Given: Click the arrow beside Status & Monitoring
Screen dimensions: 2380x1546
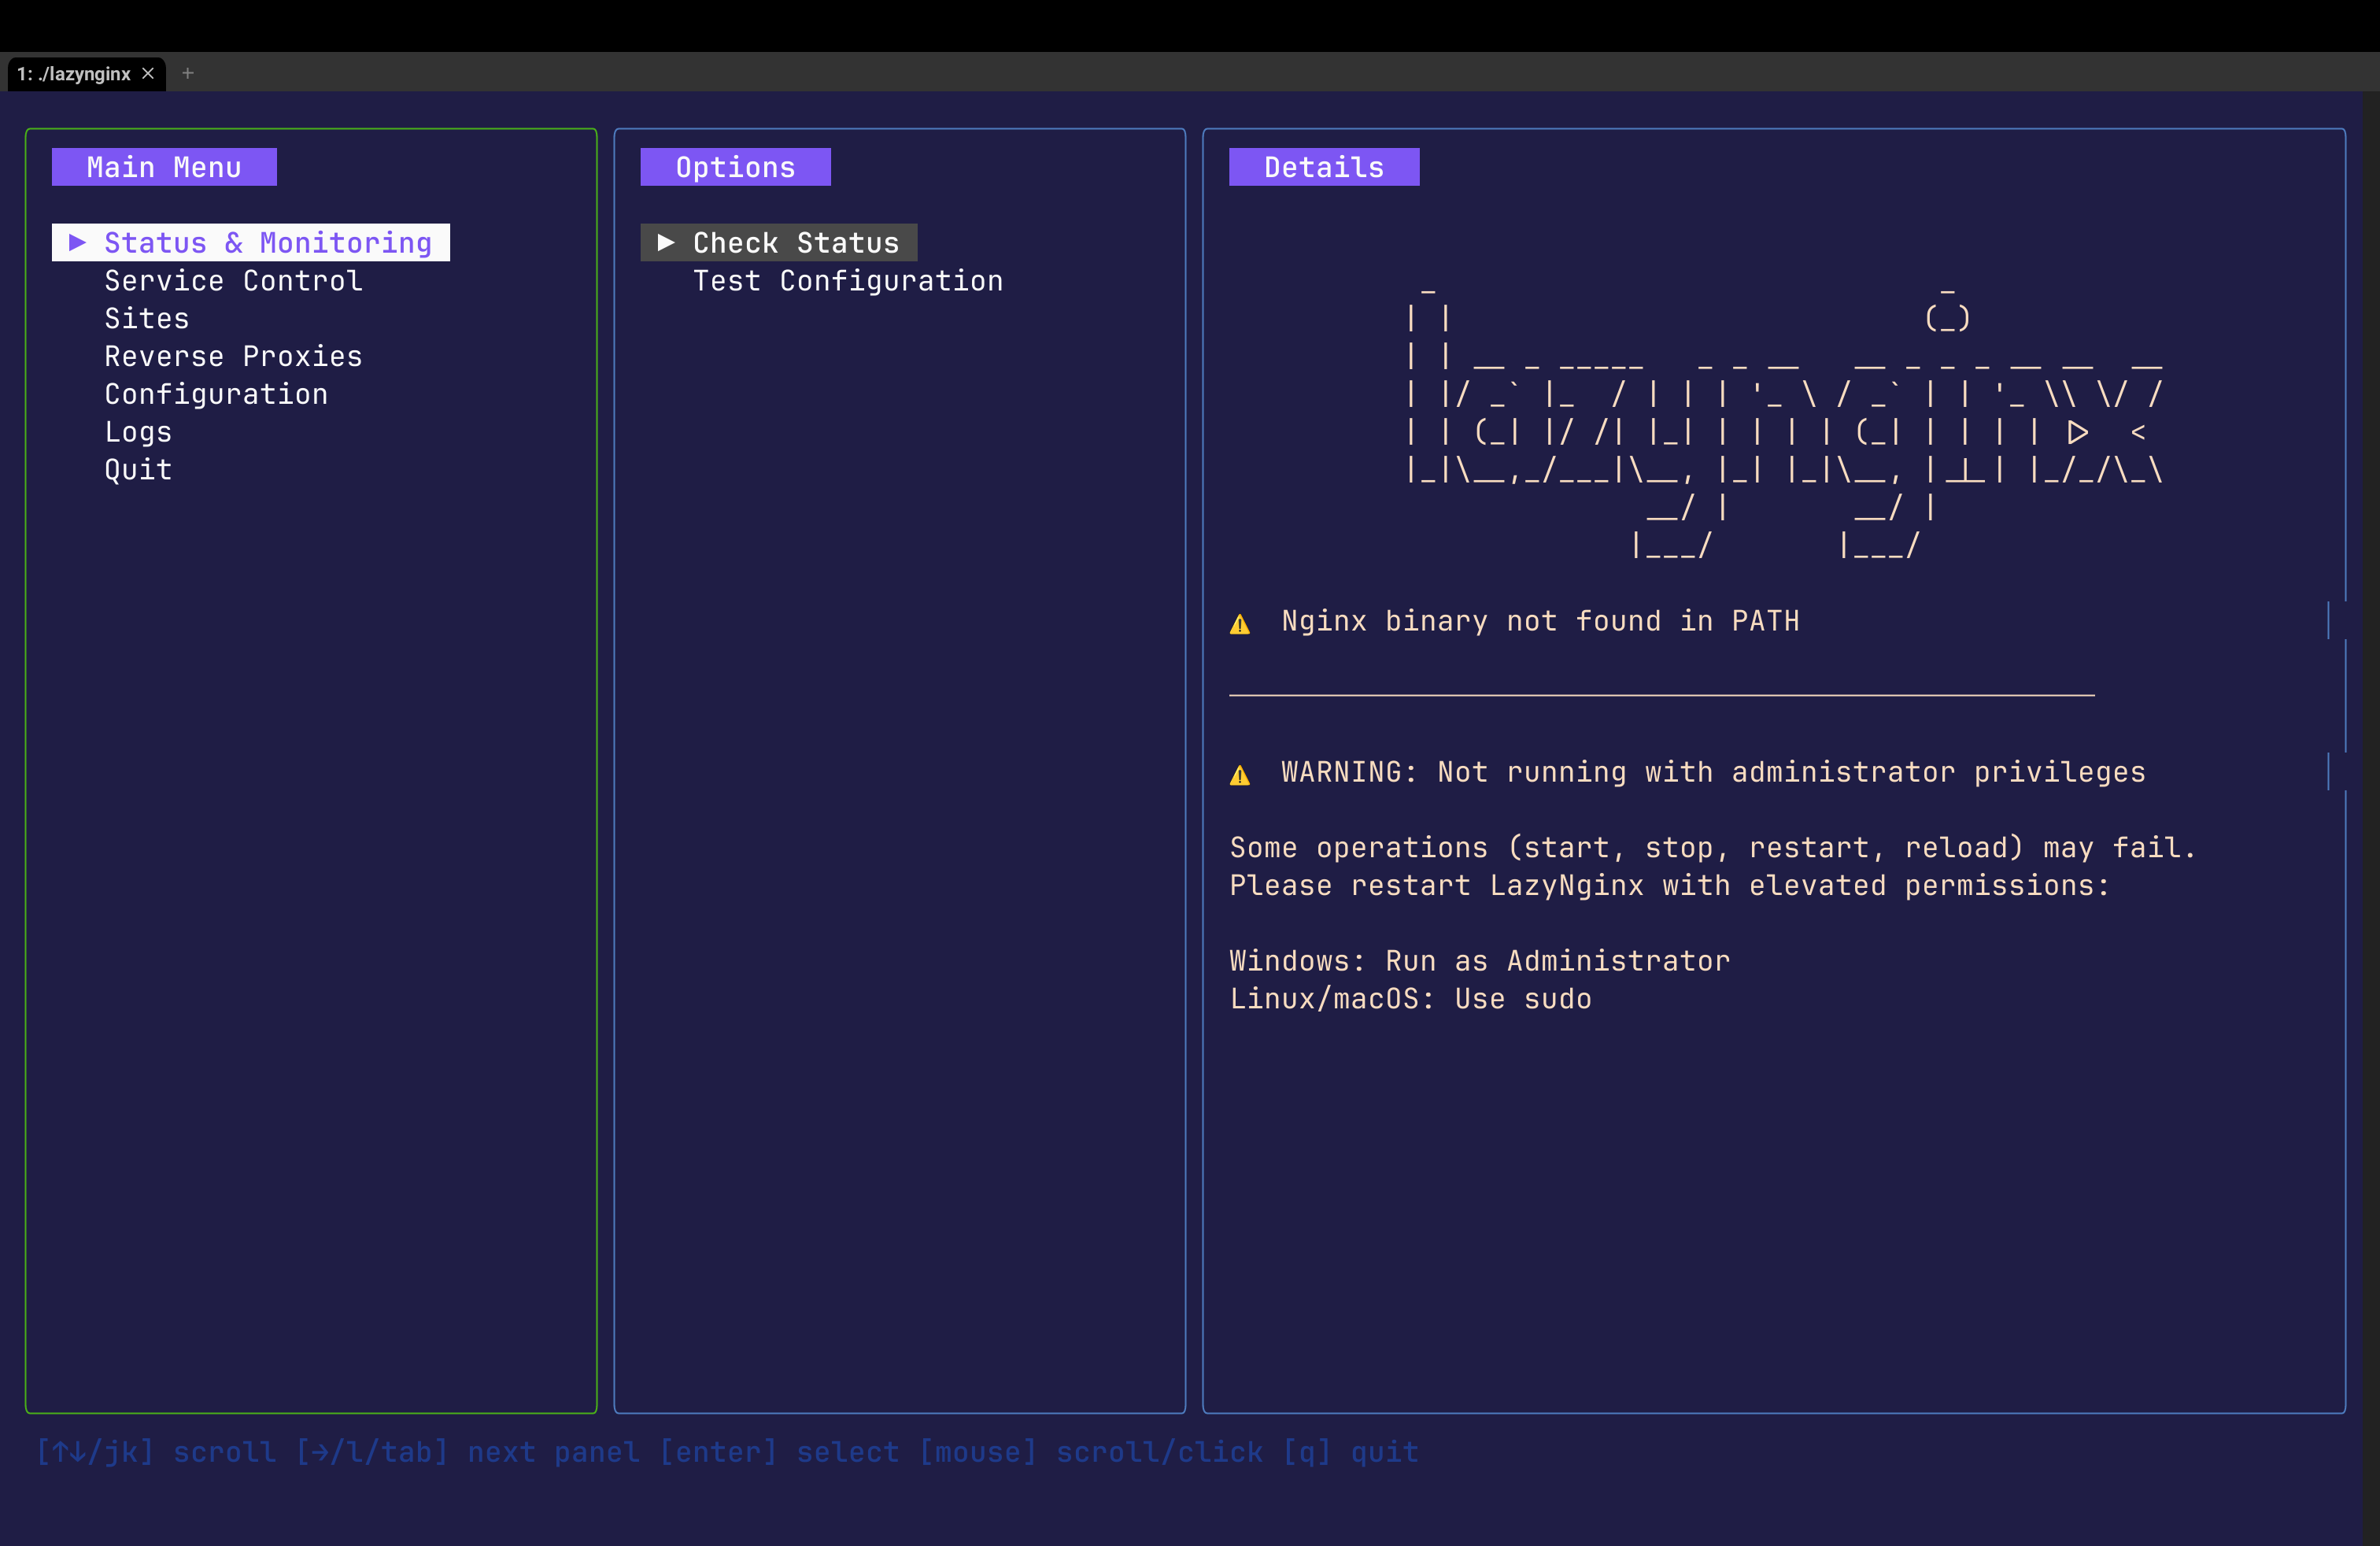Looking at the screenshot, I should click(x=77, y=242).
